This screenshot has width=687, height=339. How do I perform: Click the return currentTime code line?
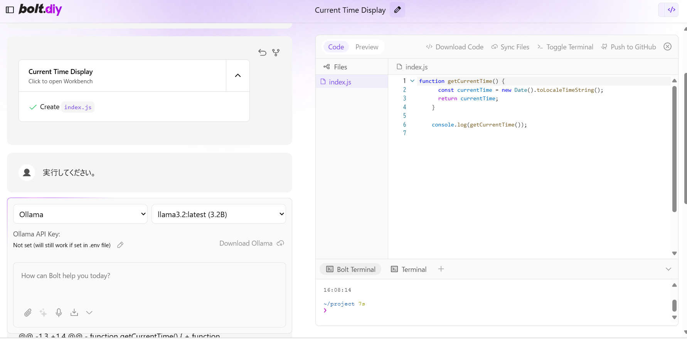click(x=468, y=99)
